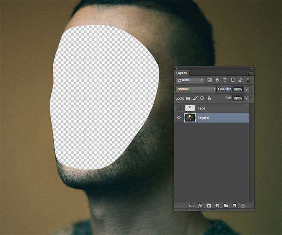The image size is (282, 235).
Task: Toggle the layer filtering switch
Action: (248, 80)
